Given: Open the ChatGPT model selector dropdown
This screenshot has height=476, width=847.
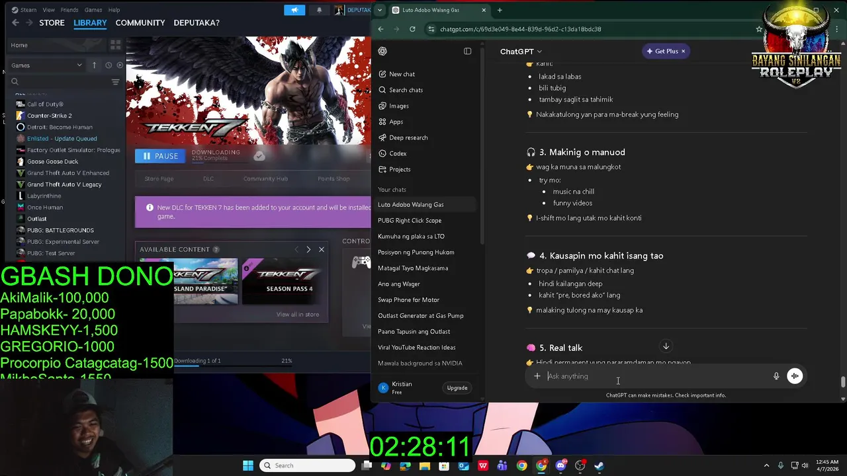Looking at the screenshot, I should pyautogui.click(x=521, y=51).
